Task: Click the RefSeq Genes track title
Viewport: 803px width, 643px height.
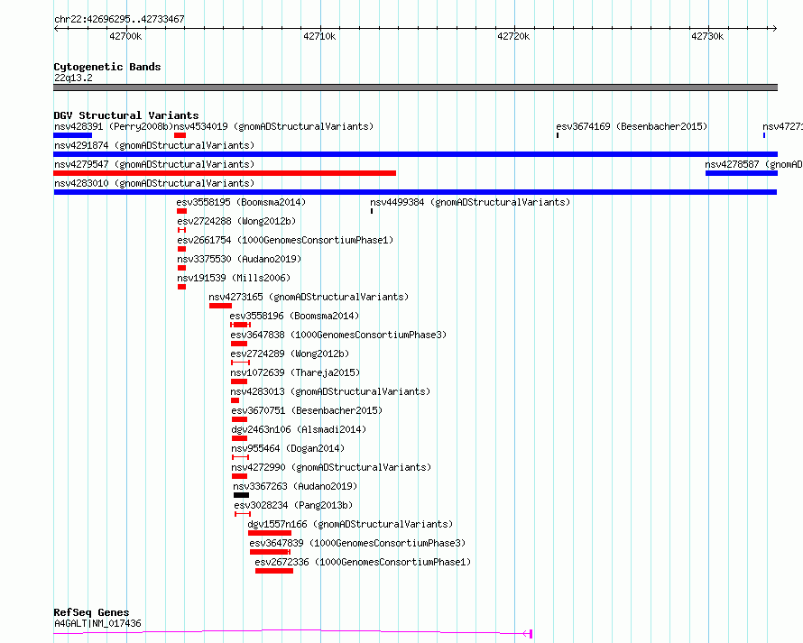Action: (x=91, y=613)
